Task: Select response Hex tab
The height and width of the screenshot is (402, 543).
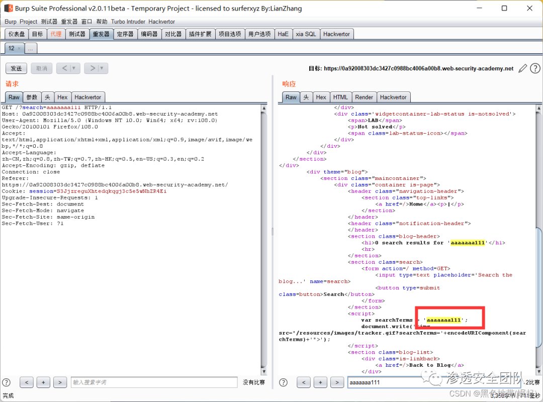Action: (x=321, y=97)
